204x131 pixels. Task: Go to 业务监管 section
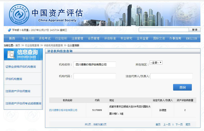point(143,38)
